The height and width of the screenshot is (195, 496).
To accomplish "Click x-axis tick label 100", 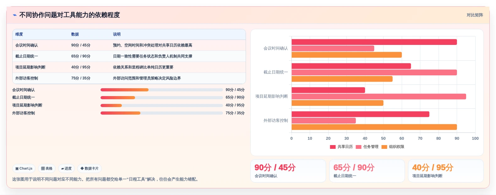I will pos(475,138).
